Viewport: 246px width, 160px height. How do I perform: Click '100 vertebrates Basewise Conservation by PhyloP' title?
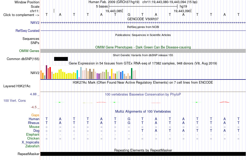tap(143, 94)
